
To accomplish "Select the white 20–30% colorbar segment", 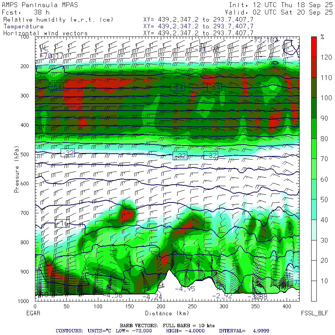I will pos(314,250).
